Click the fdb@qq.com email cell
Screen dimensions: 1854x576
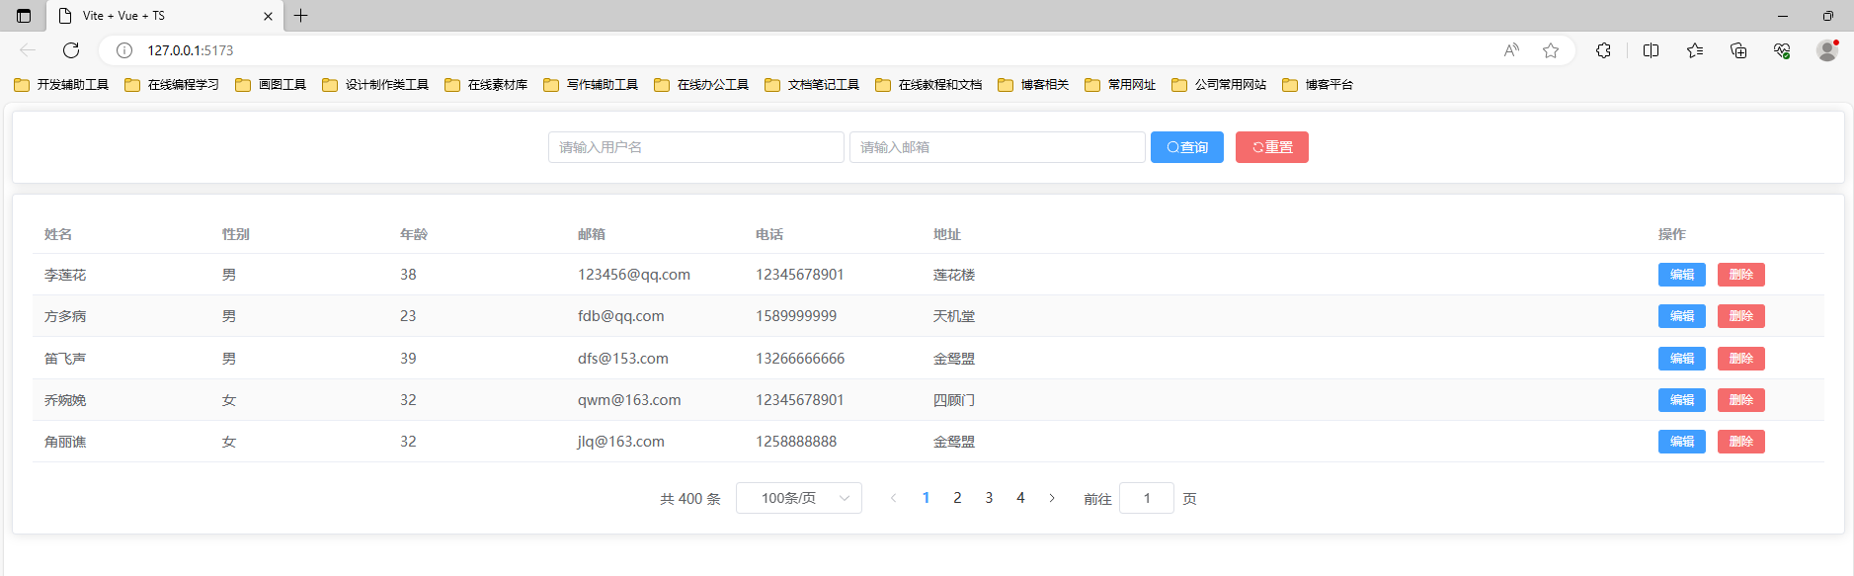tap(621, 316)
